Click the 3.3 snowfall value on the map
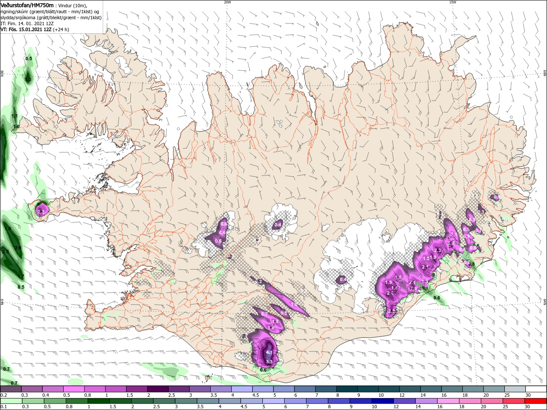Image resolution: width=547 pixels, height=410 pixels. tap(269, 362)
